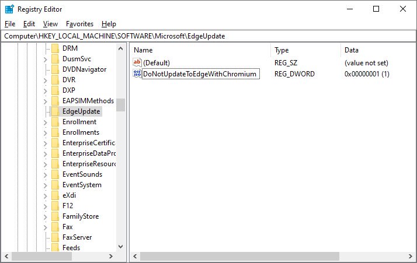Expand the DusmSvc key
Image resolution: width=417 pixels, height=263 pixels.
45,59
